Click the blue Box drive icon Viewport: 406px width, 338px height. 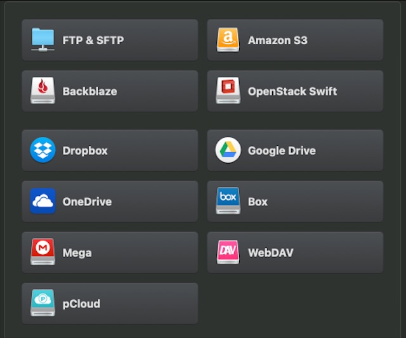click(x=228, y=201)
